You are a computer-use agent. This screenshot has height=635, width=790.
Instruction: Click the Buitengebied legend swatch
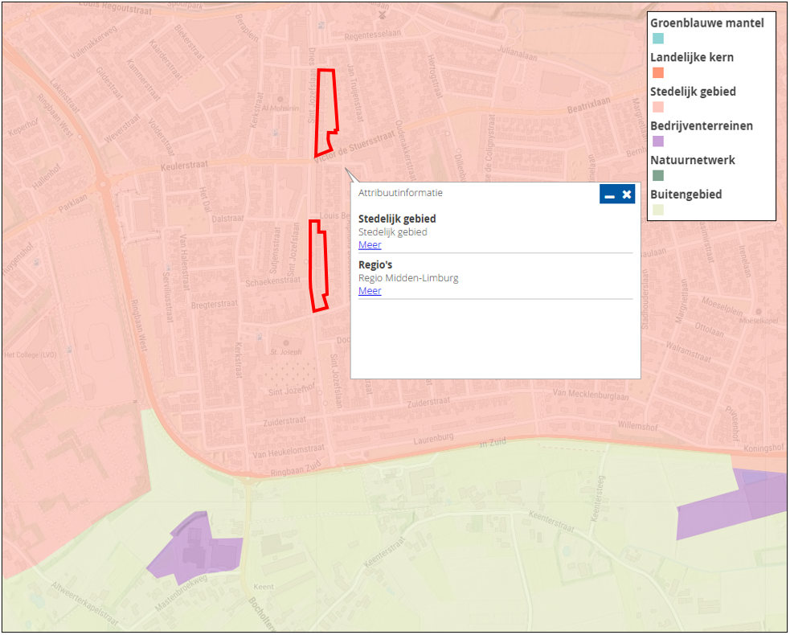657,210
